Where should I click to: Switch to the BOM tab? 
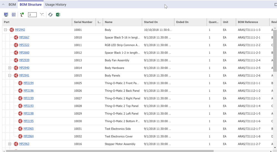pos(12,4)
